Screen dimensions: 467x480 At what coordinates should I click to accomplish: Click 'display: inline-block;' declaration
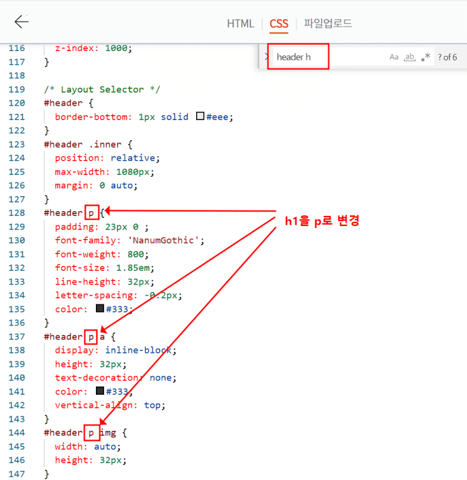pyautogui.click(x=116, y=351)
